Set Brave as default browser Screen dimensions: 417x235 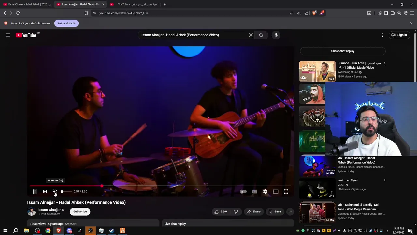click(x=66, y=23)
